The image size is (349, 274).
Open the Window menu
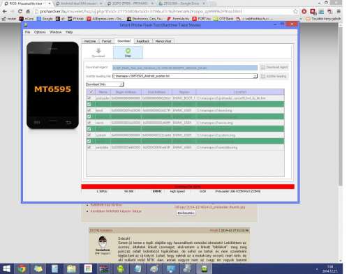pyautogui.click(x=56, y=32)
